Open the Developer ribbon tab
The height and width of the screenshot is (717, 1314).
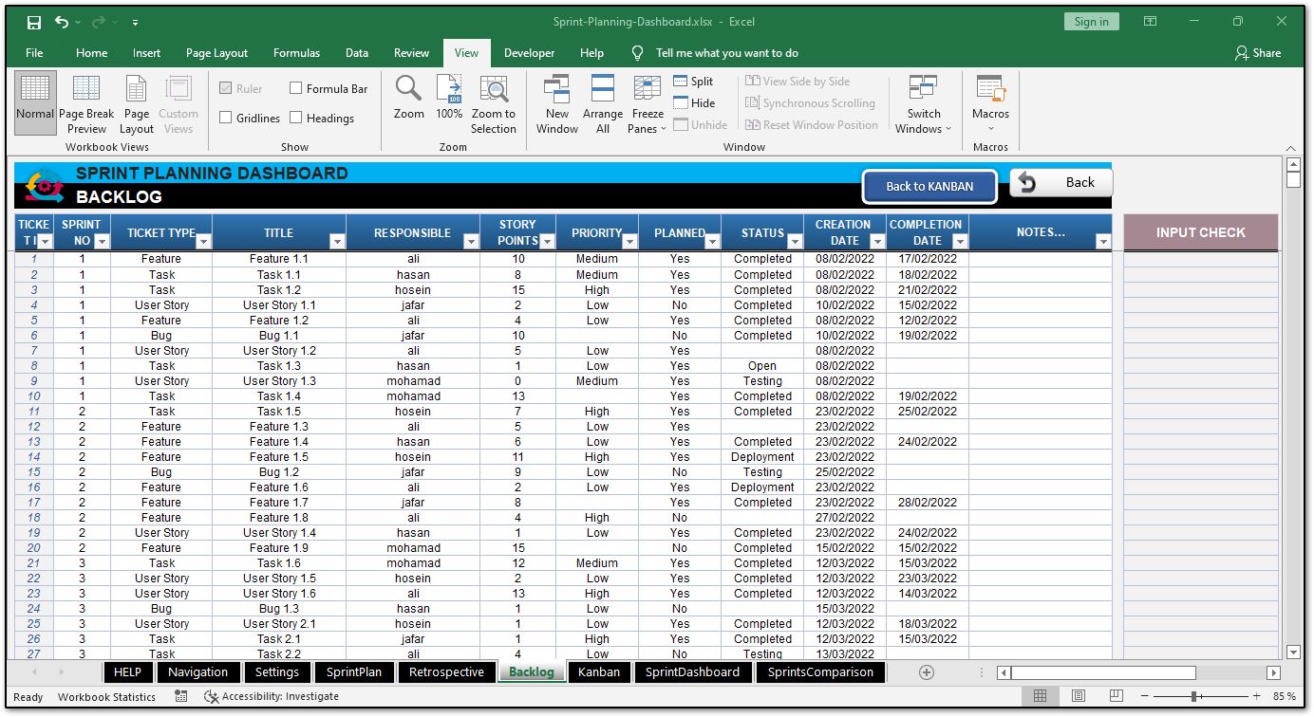click(529, 53)
